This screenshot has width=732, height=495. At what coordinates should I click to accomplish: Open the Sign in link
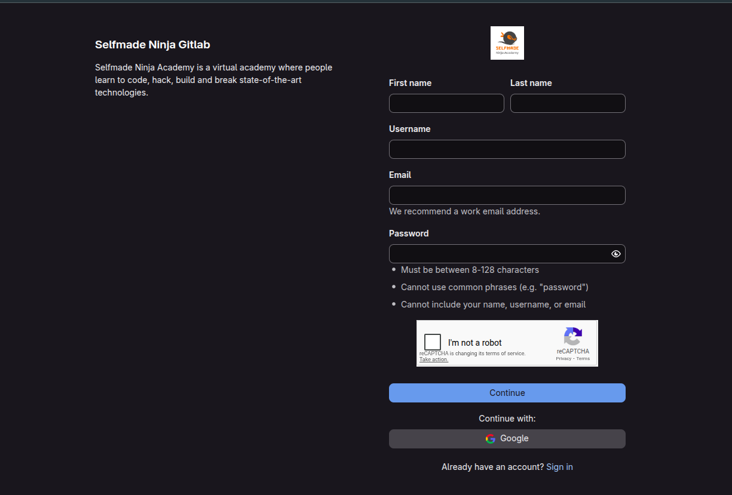559,467
